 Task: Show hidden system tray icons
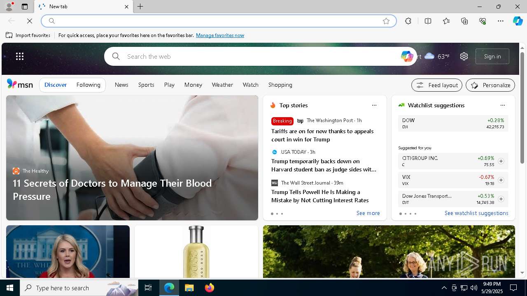coord(444,288)
